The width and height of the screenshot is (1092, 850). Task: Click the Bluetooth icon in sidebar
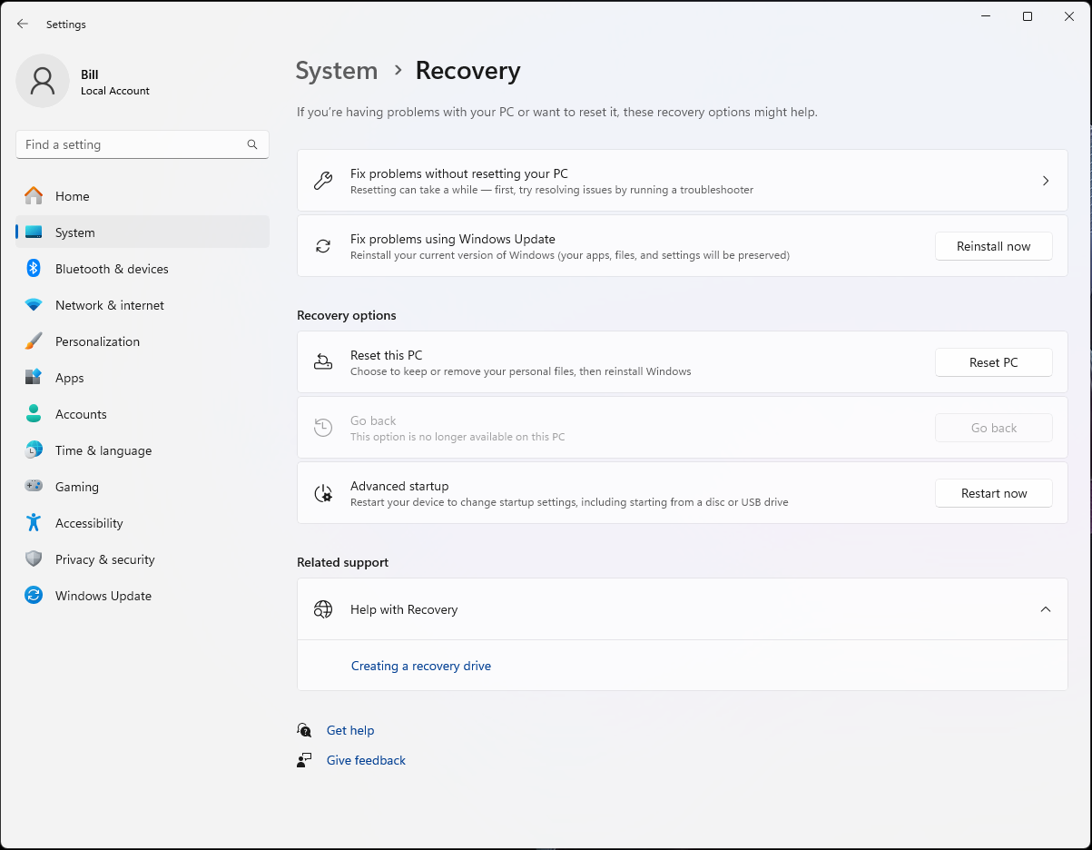(x=34, y=269)
